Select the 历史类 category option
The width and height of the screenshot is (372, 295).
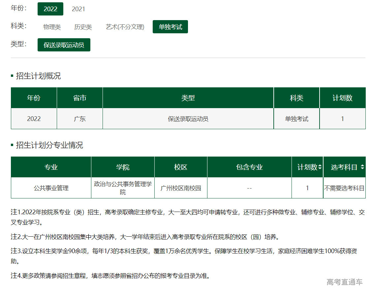click(83, 27)
